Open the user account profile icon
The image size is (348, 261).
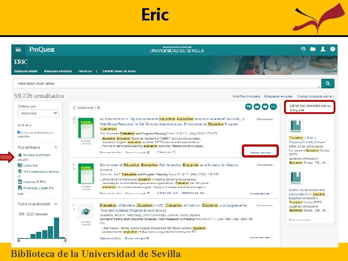click(x=323, y=49)
